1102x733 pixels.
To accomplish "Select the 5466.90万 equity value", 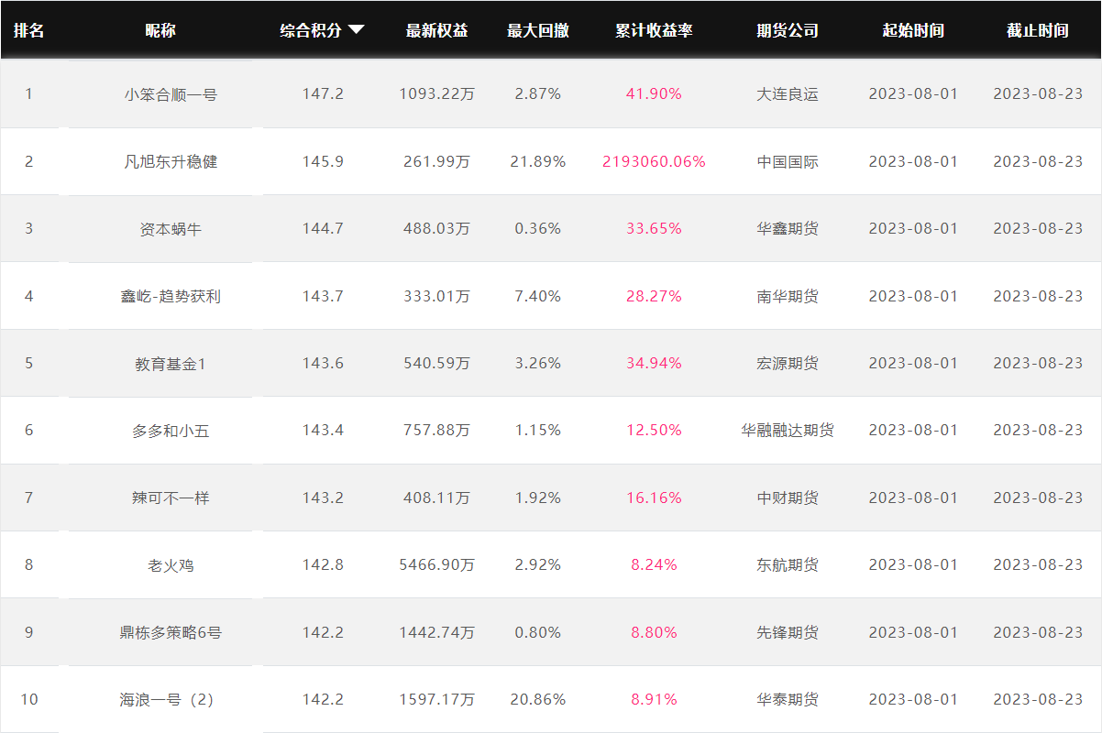I will (437, 564).
